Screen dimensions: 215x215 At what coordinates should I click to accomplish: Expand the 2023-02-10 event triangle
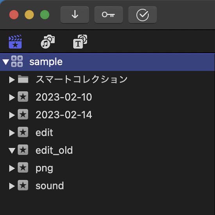(x=12, y=97)
